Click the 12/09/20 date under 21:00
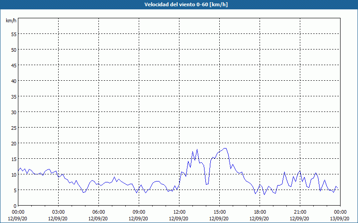Screen dimensions: 358x223 pyautogui.click(x=299, y=219)
